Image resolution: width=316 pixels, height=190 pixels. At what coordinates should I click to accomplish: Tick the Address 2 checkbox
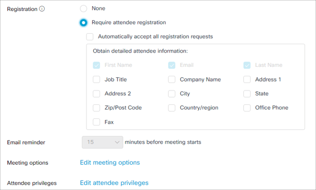(x=96, y=94)
